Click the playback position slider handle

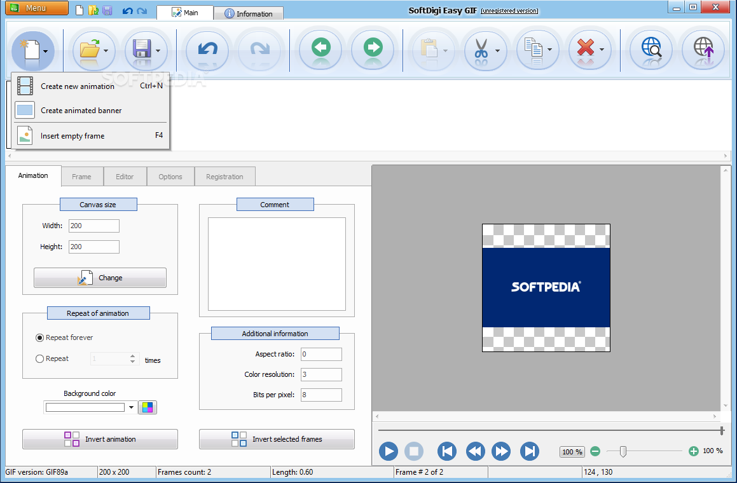coord(722,430)
